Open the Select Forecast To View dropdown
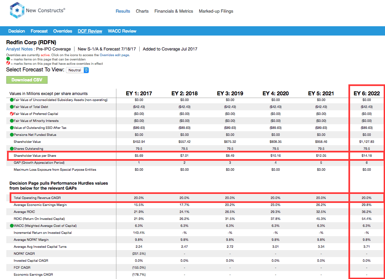Image resolution: width=385 pixels, height=279 pixels. click(77, 70)
